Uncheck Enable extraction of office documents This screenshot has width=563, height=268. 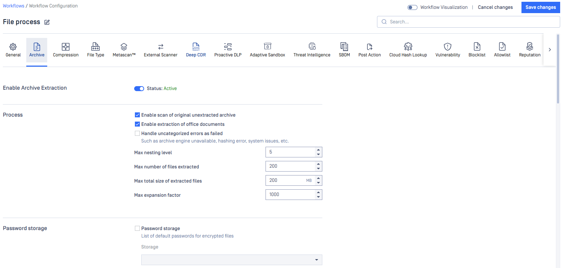click(x=137, y=124)
